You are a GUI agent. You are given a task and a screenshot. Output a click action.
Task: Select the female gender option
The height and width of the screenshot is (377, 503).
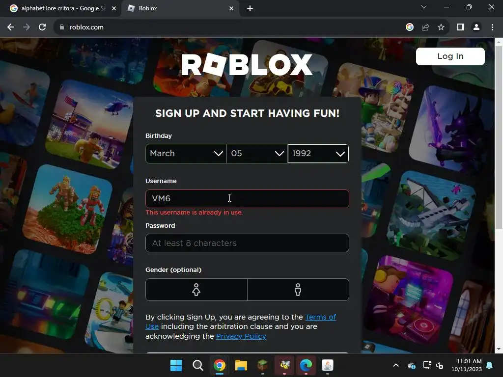tap(196, 290)
